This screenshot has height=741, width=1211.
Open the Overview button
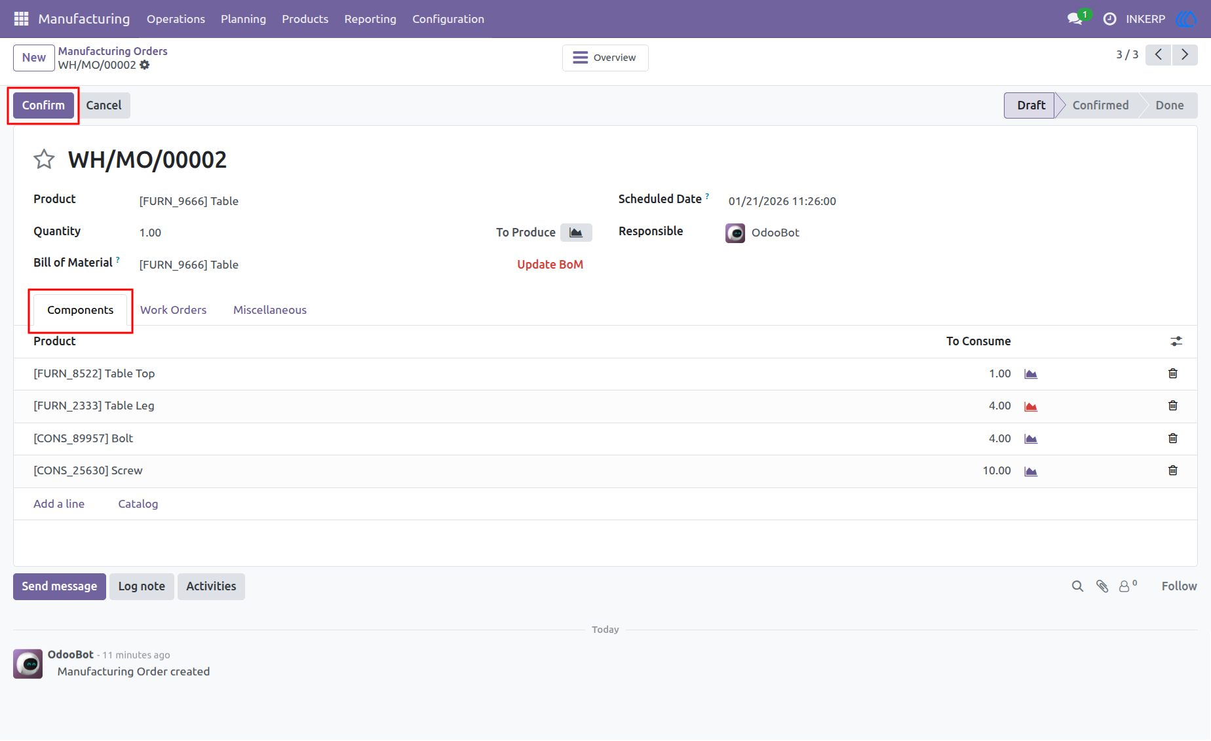605,58
